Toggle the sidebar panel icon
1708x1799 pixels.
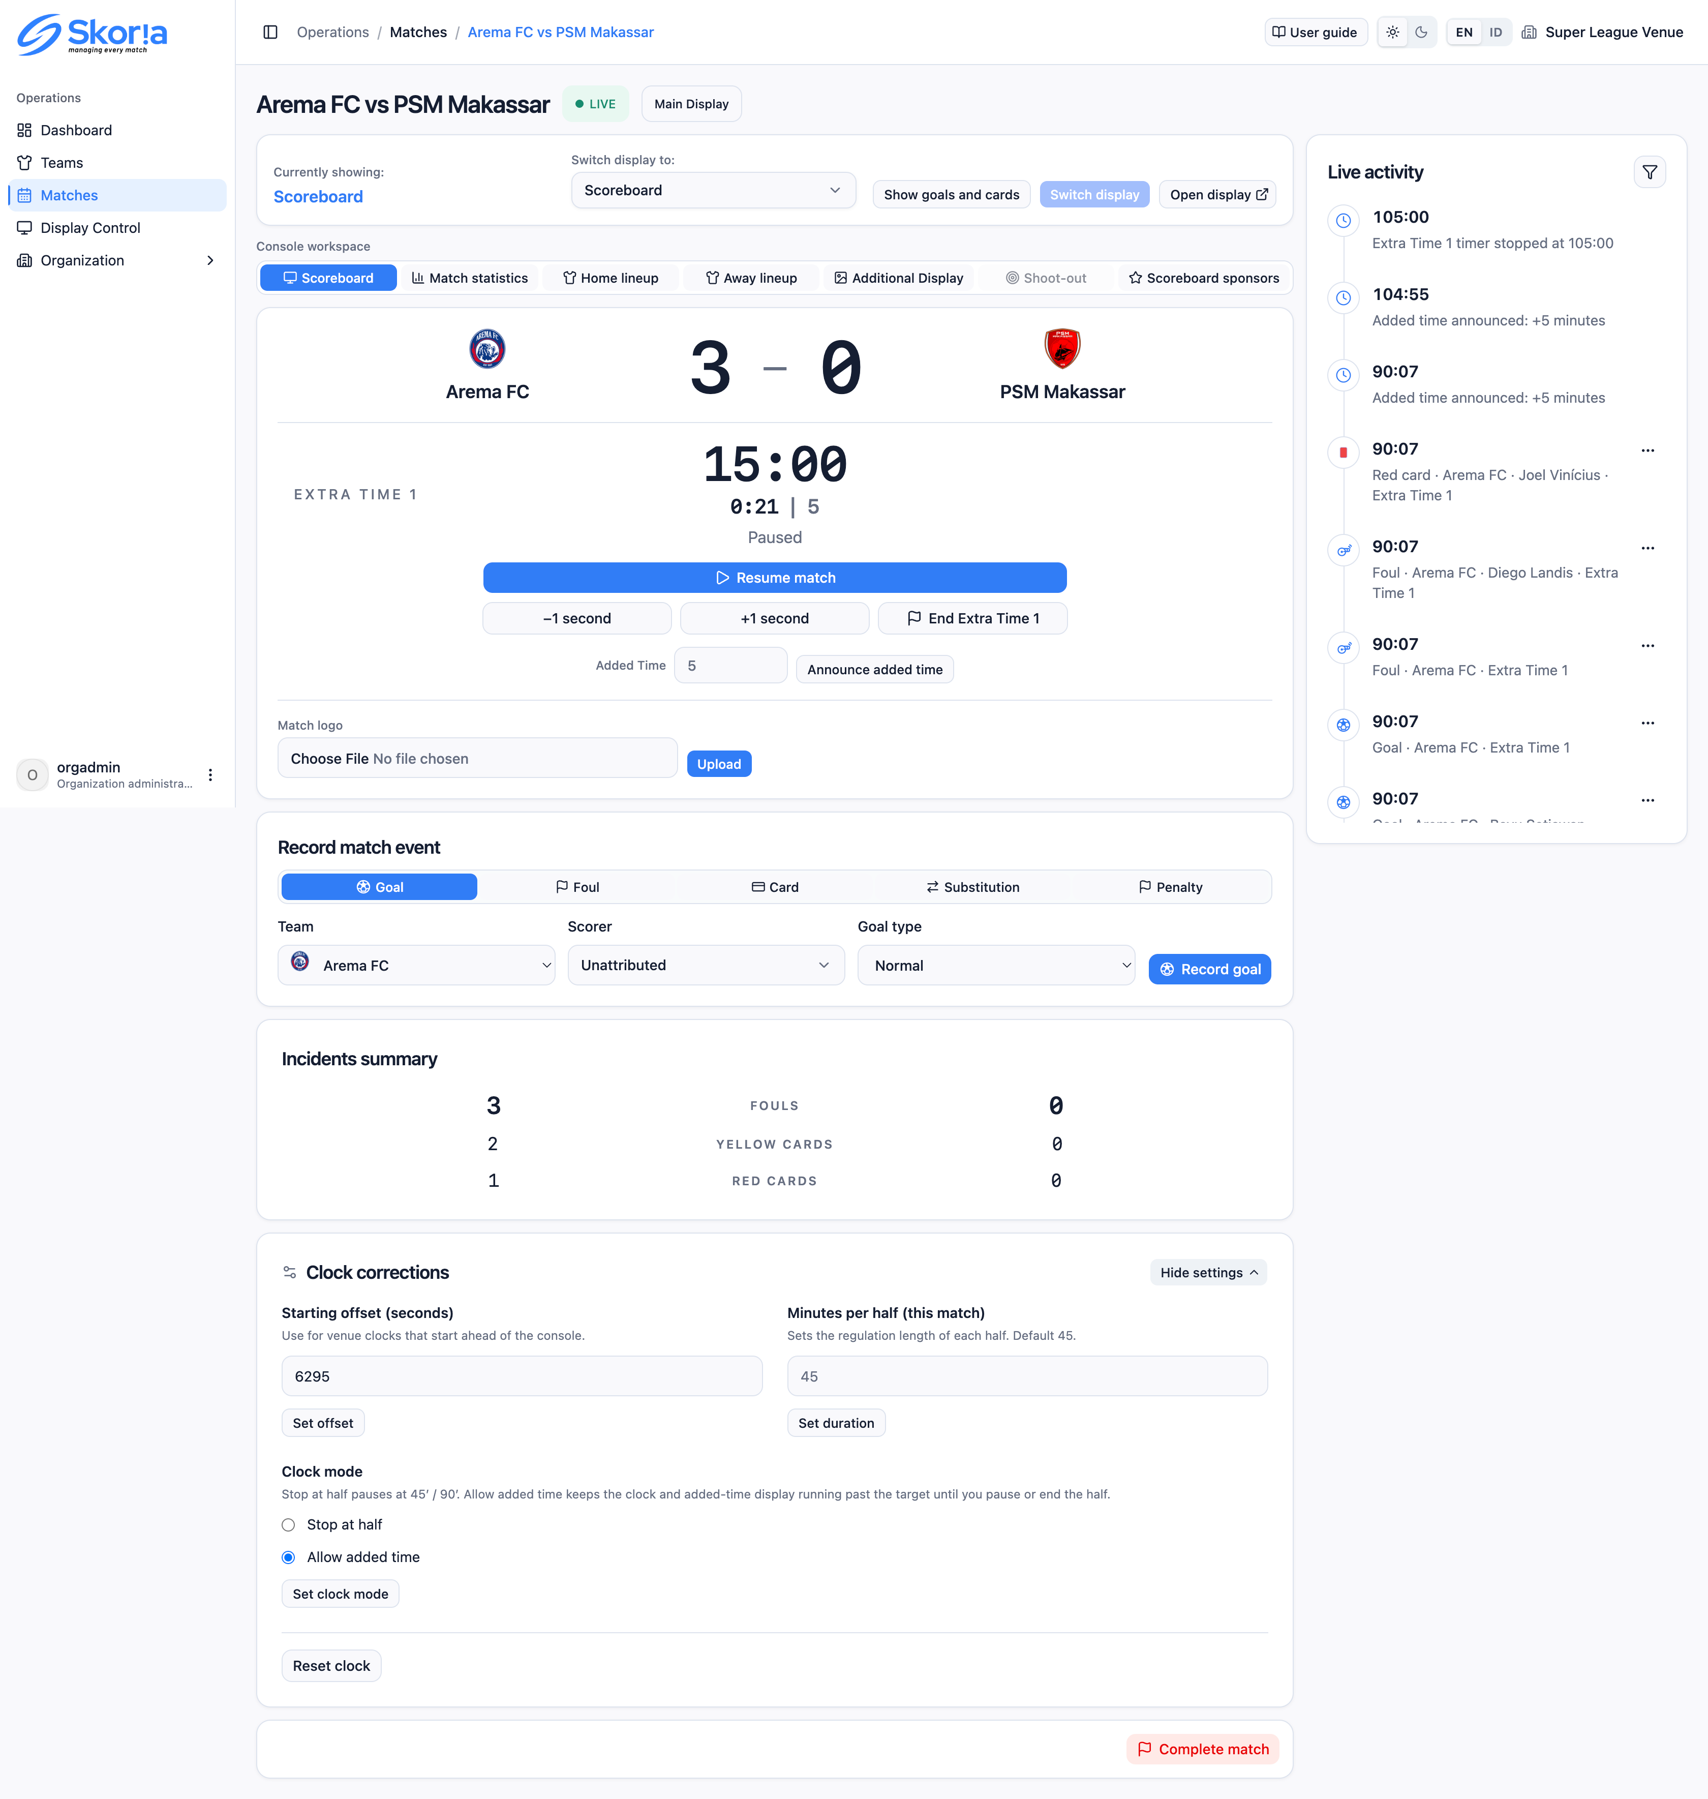click(270, 32)
